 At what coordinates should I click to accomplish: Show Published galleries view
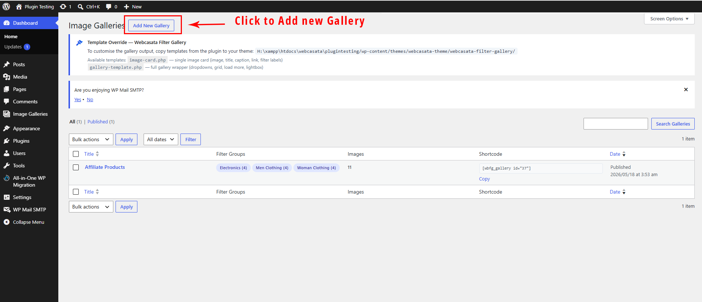point(98,122)
